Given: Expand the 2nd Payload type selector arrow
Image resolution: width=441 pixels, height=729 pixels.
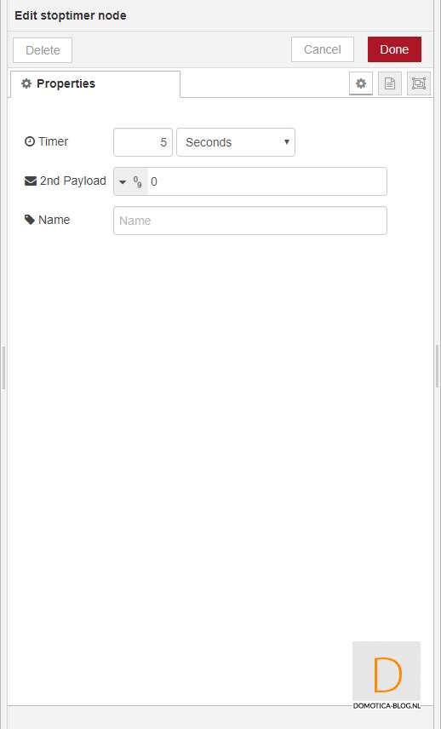Looking at the screenshot, I should [x=123, y=181].
